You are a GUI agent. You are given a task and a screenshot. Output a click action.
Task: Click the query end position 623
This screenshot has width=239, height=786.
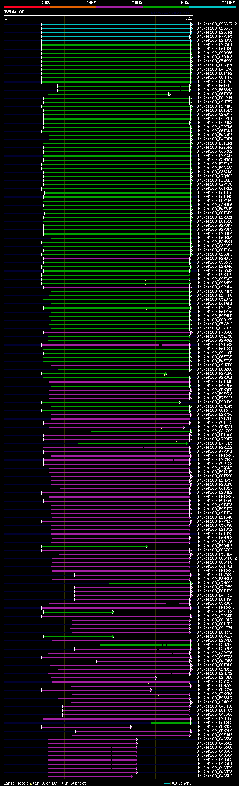[189, 18]
